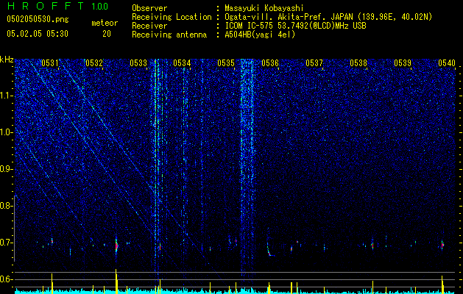Click the 0531 time marker
The height and width of the screenshot is (294, 463).
click(x=49, y=63)
